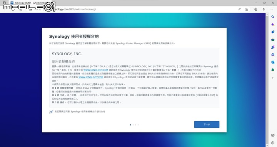Open the Microsoft 365 icon in sidebar
Image resolution: width=277 pixels, height=147 pixels.
(273, 55)
